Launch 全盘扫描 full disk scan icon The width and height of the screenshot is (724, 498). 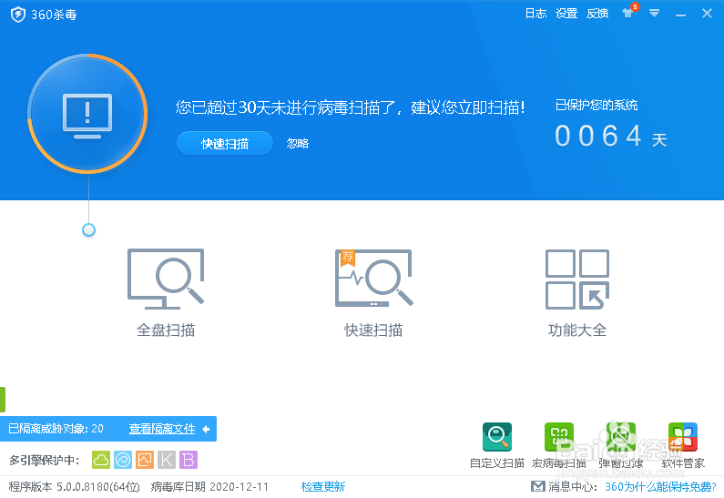[166, 279]
